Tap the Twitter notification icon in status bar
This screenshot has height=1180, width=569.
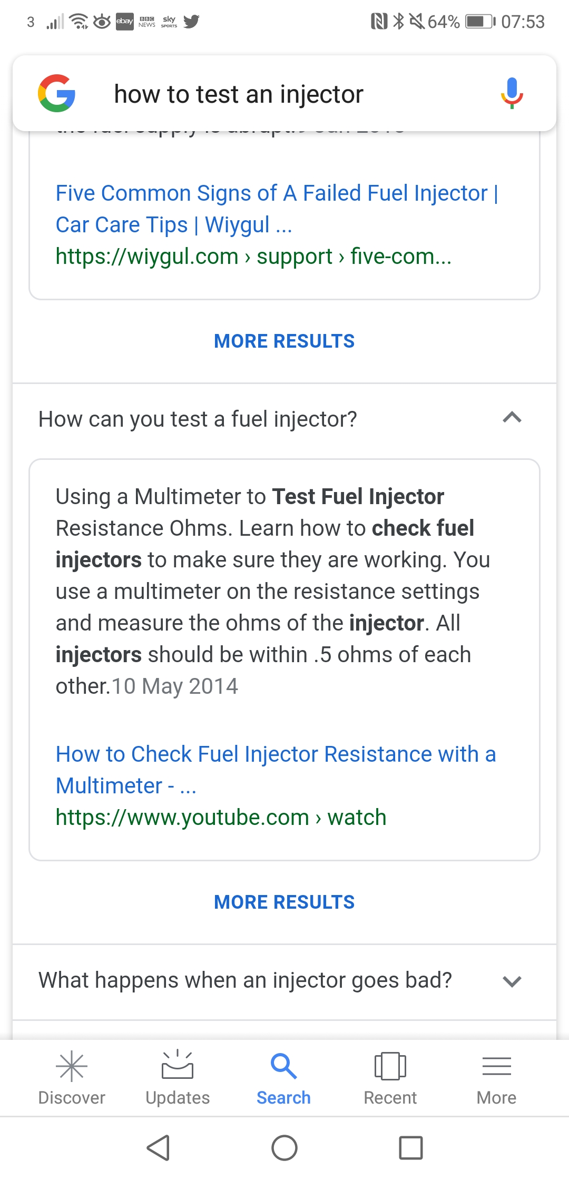pyautogui.click(x=191, y=22)
